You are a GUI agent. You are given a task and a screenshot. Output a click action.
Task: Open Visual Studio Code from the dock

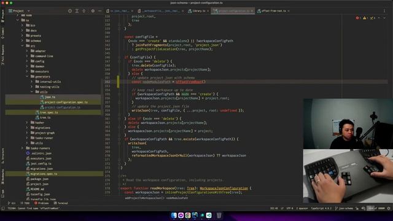click(209, 215)
